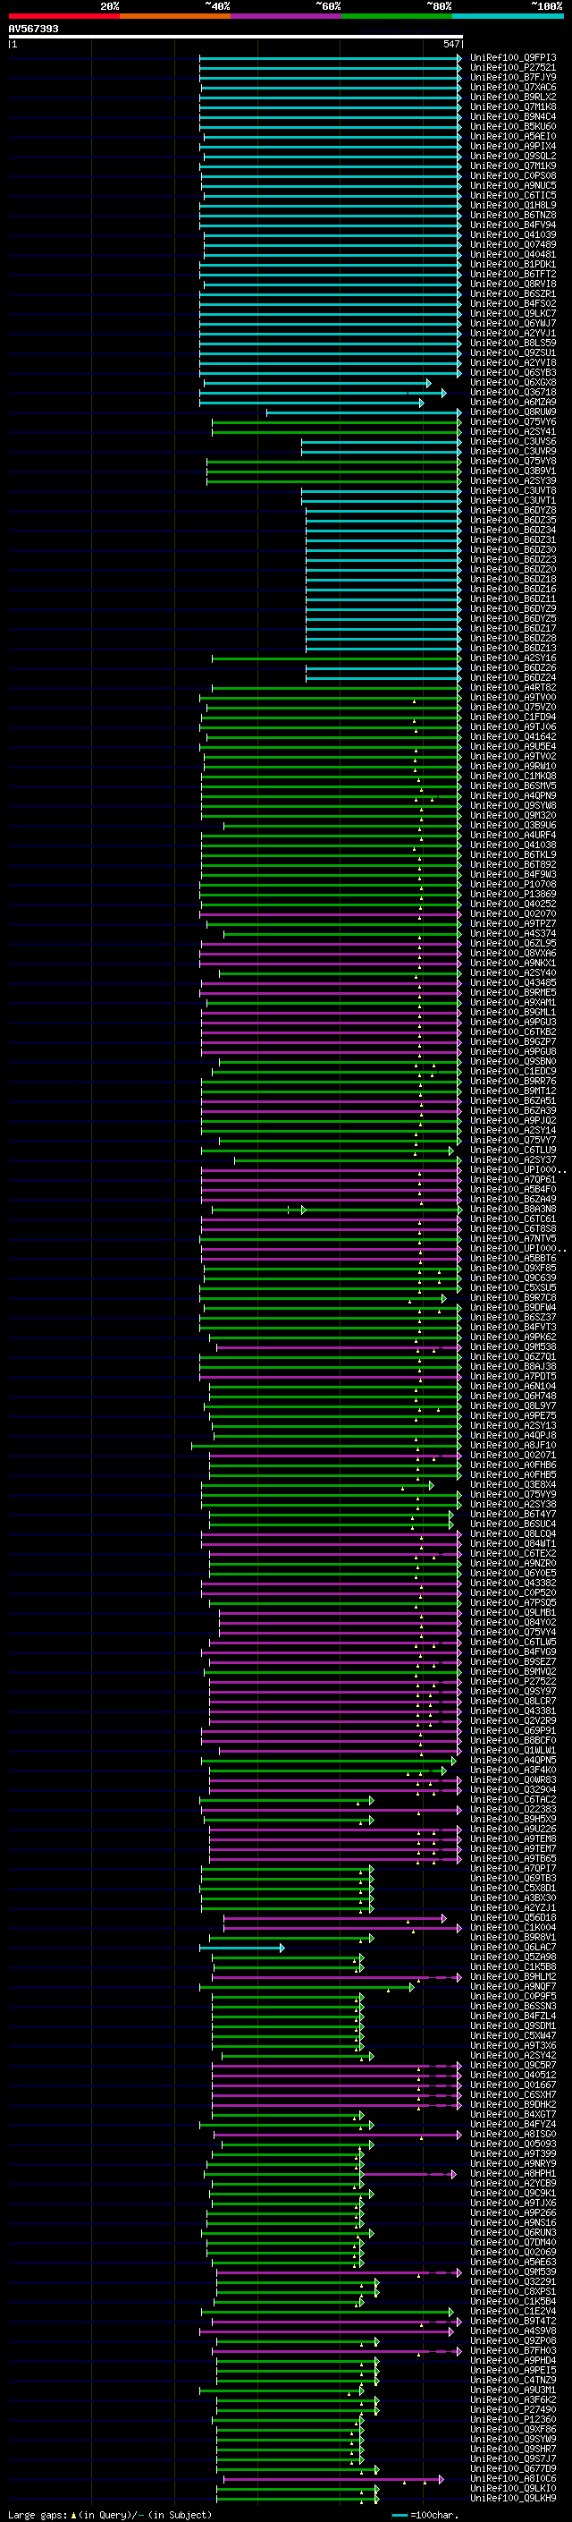
Task: Click hit label UniRef100_P10708
Action: click(513, 884)
